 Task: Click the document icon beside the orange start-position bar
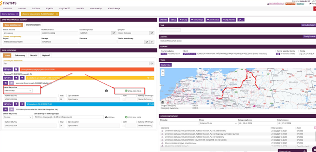(16, 69)
